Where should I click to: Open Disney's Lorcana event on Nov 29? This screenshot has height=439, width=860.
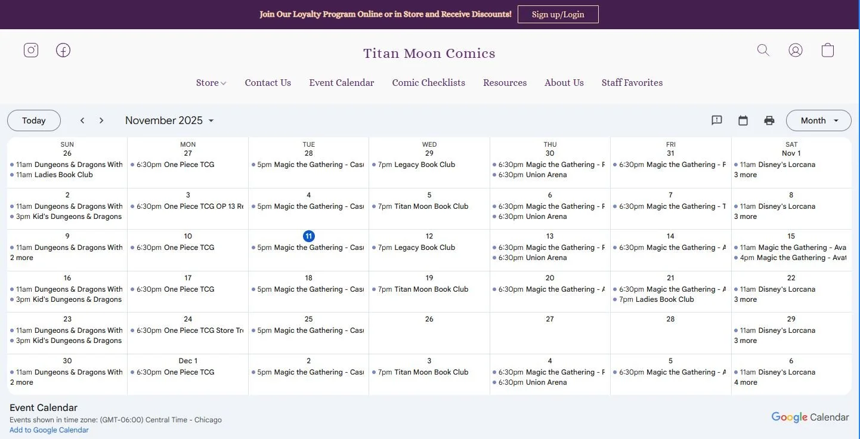(x=791, y=330)
